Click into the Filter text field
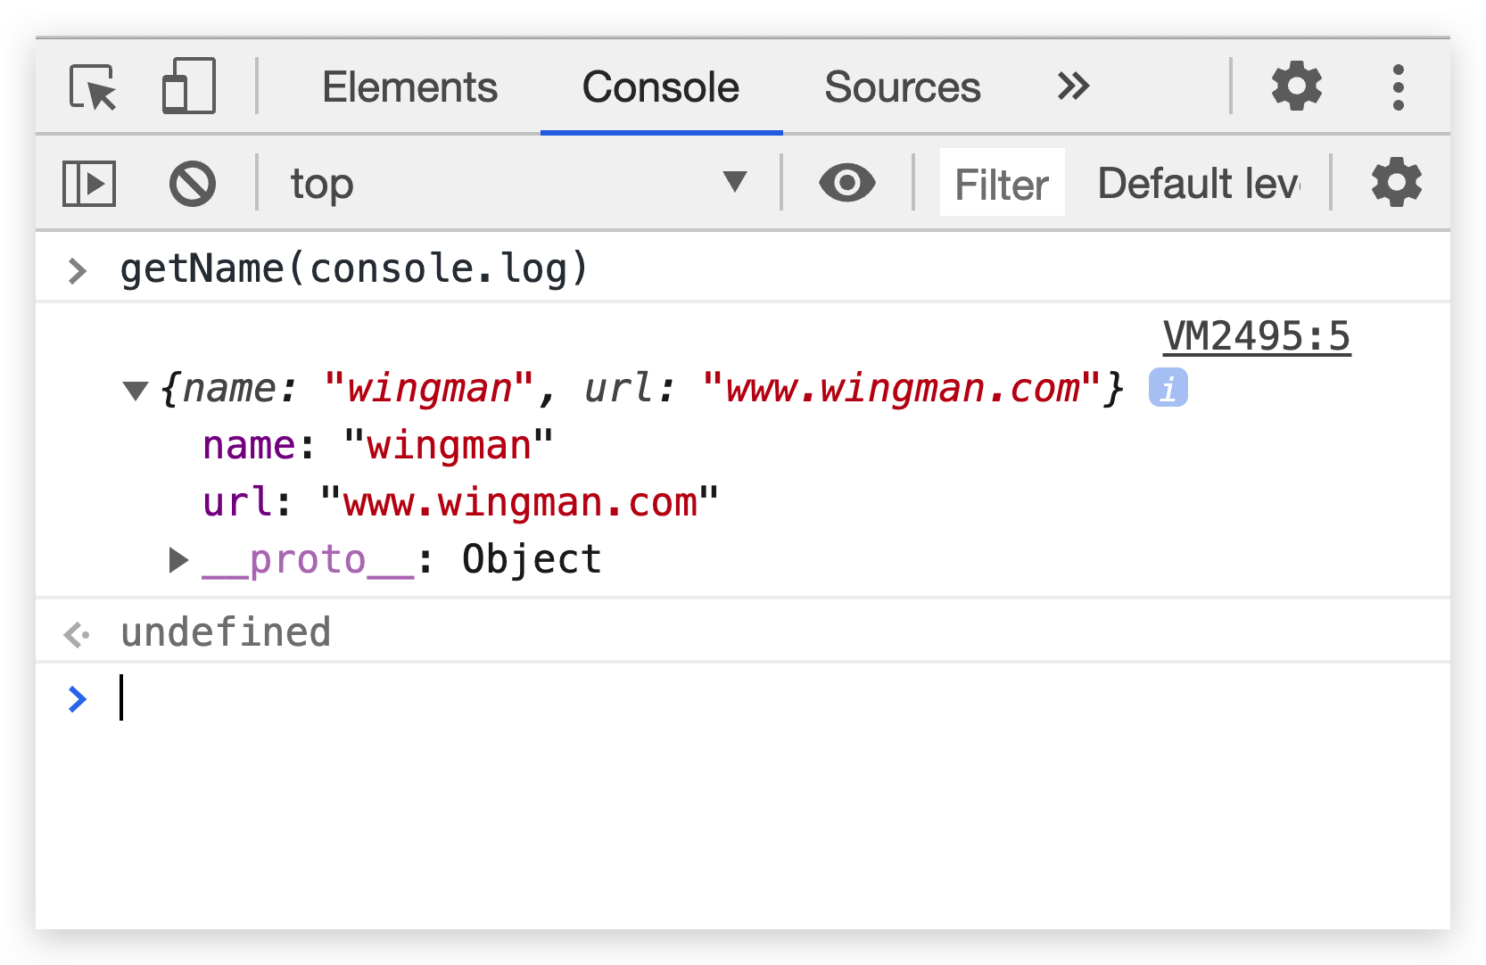1486x965 pixels. [x=1002, y=184]
